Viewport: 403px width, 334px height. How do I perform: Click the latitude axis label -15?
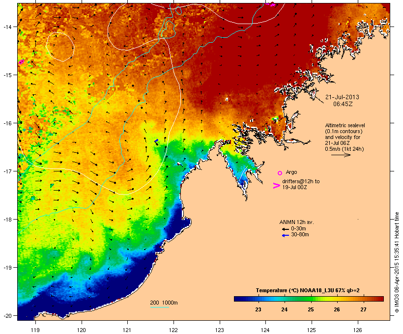(7, 75)
